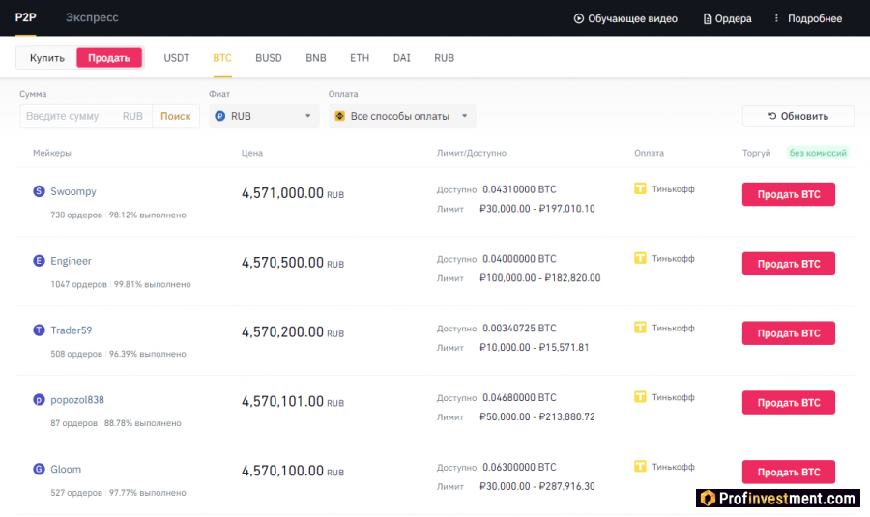Screen dimensions: 870x517
Task: Select the RUB crypto tab
Action: 445,58
